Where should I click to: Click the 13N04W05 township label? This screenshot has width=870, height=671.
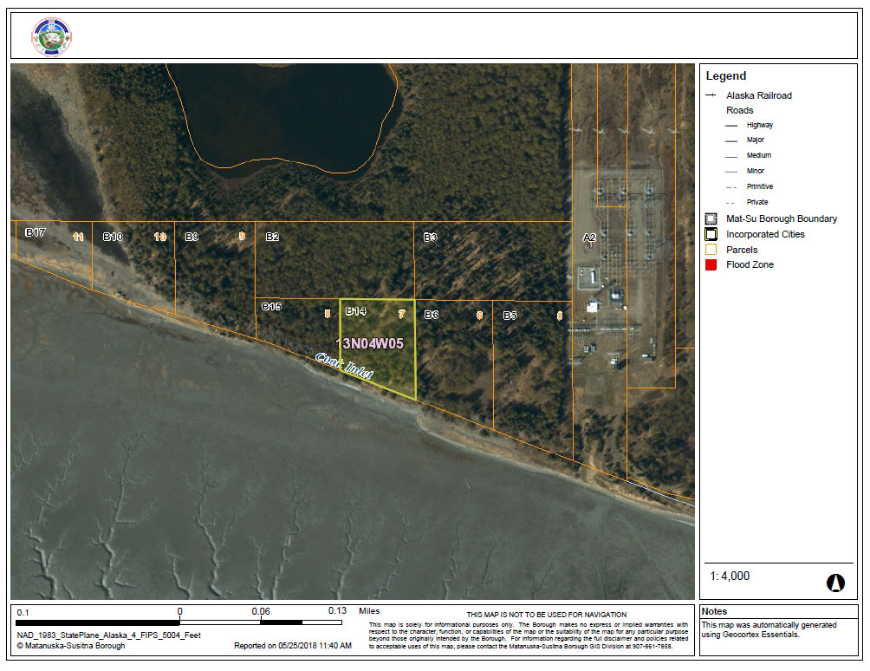click(371, 343)
